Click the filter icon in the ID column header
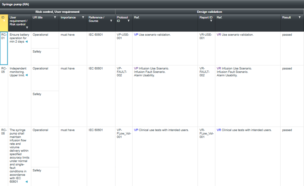The height and width of the screenshot is (186, 304). 4,21
